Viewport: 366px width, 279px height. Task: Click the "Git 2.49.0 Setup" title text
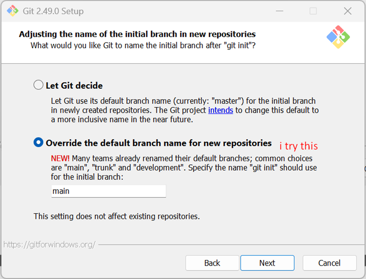53,11
